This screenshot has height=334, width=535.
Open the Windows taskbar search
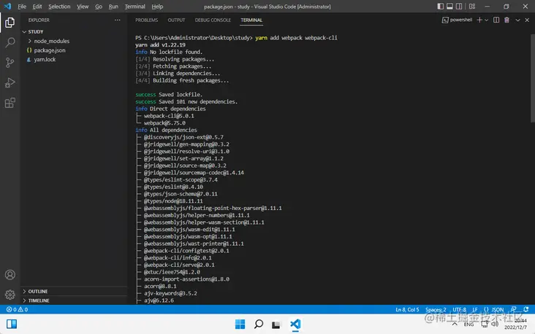258,324
